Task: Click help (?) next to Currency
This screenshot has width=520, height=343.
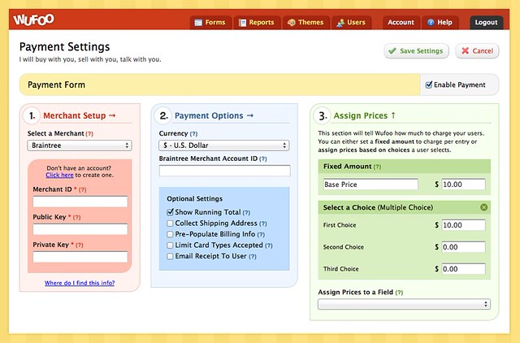Action: (x=193, y=134)
